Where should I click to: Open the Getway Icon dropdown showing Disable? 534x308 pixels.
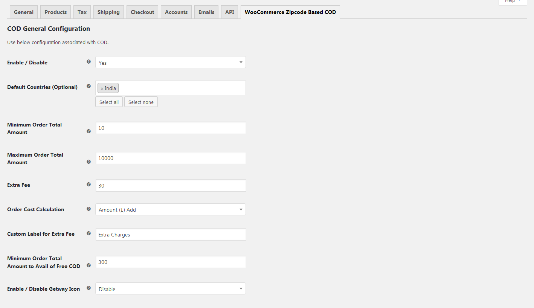click(170, 289)
